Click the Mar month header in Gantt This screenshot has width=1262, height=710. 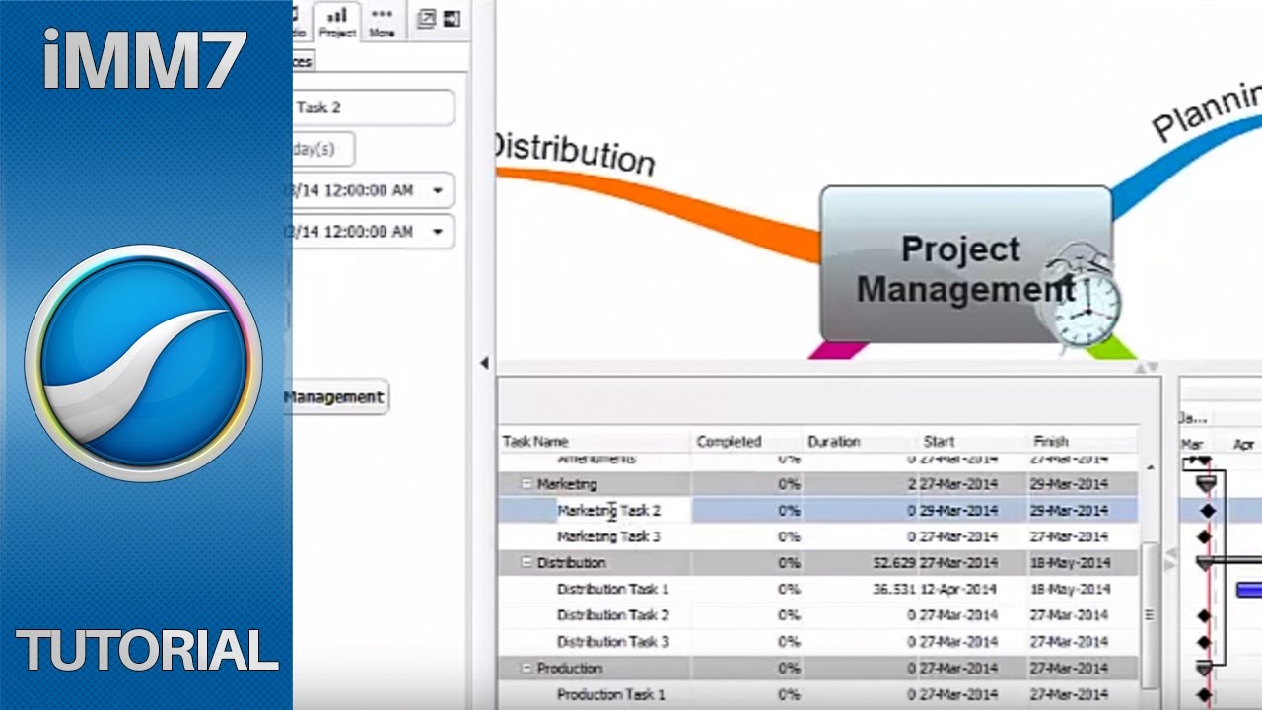coord(1192,445)
